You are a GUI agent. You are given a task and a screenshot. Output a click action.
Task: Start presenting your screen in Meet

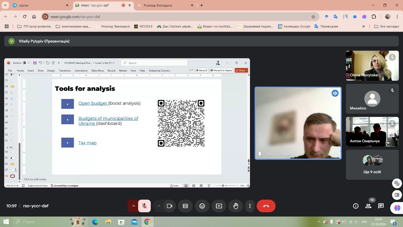click(x=219, y=206)
